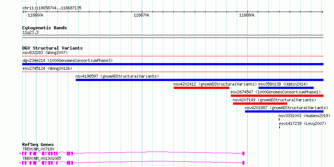Viewport: 334px width, 167px height.
Task: Click the chr11:118658704..118687135 coordinate label
Action: click(52, 8)
